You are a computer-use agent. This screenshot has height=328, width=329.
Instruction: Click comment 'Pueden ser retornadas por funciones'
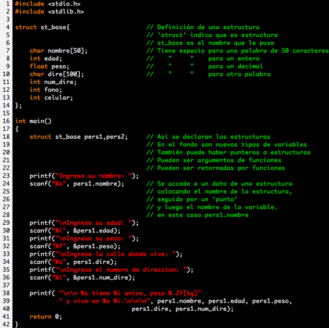tap(221, 168)
